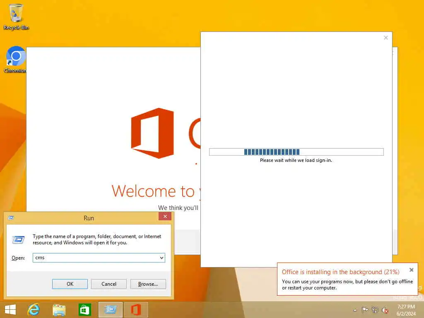Open File Explorer from the taskbar

pos(59,310)
